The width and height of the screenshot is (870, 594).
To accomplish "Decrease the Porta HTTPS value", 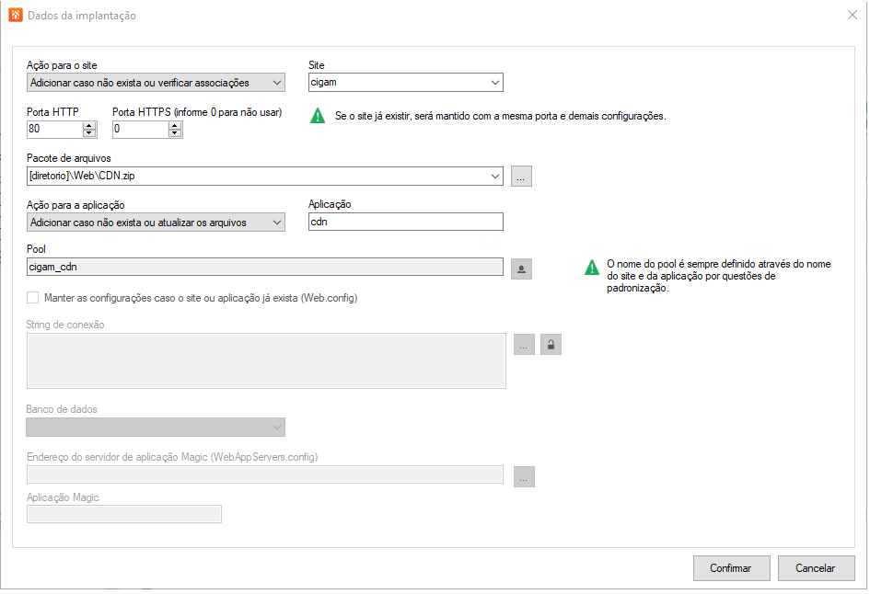I will click(175, 134).
